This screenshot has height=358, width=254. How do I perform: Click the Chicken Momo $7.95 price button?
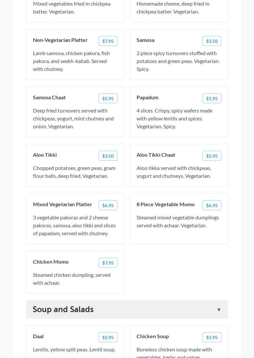pyautogui.click(x=108, y=263)
